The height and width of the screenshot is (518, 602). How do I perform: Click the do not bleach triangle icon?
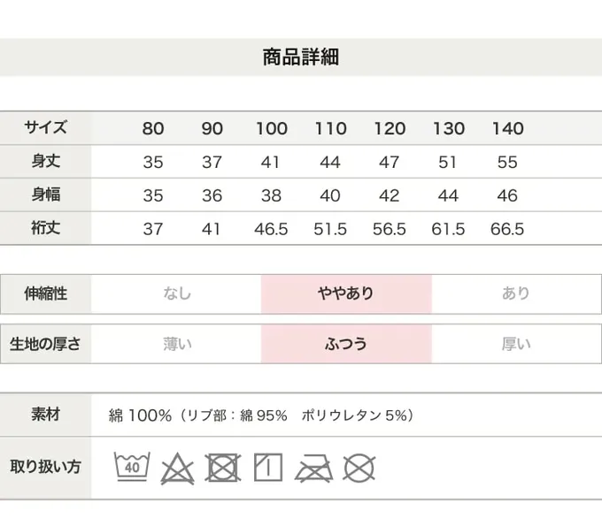(177, 467)
